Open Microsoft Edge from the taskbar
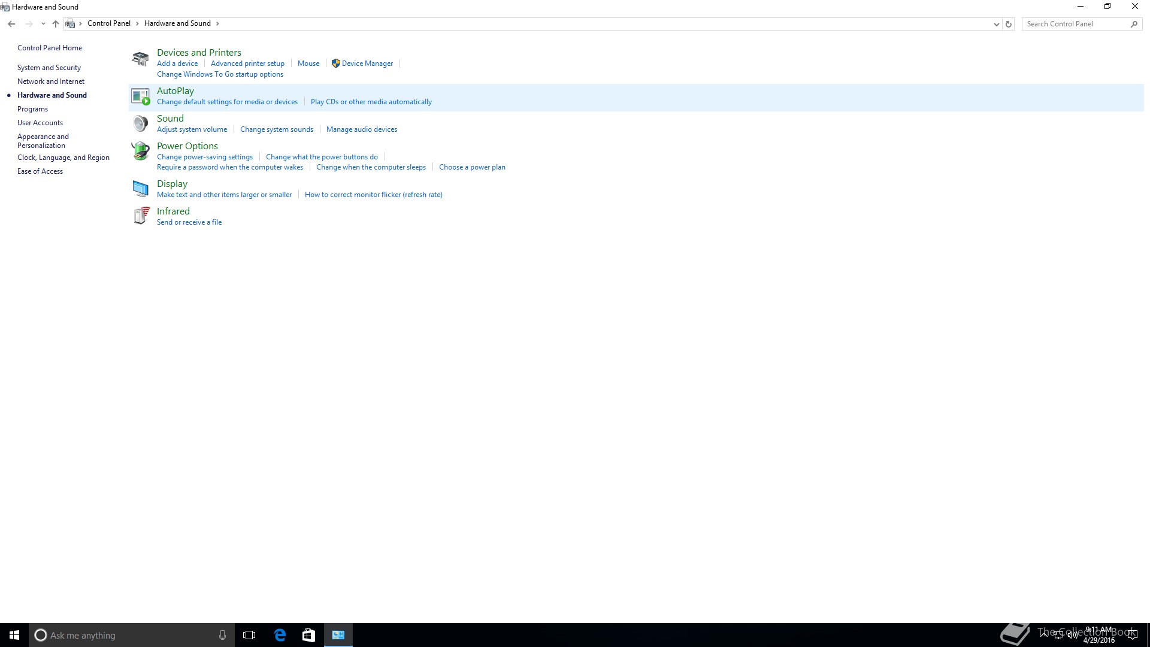This screenshot has height=647, width=1150. 280,635
